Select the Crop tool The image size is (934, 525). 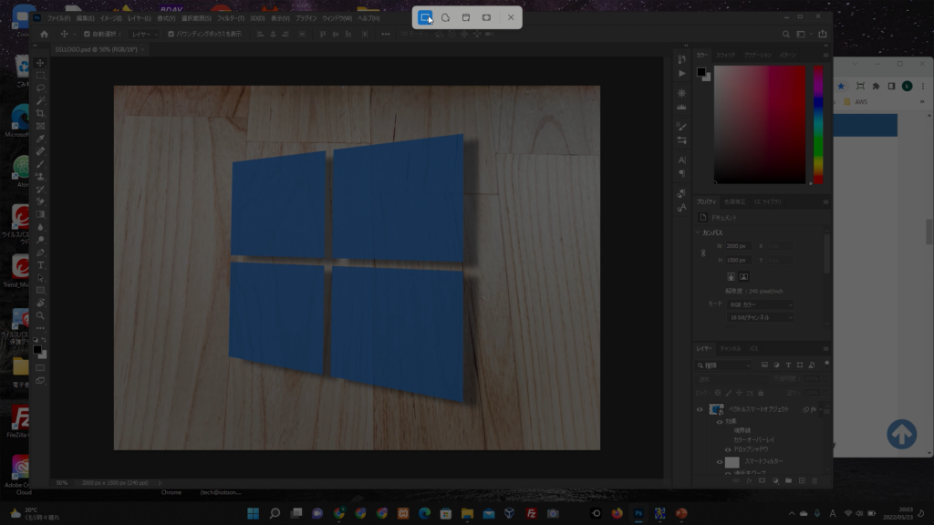40,113
